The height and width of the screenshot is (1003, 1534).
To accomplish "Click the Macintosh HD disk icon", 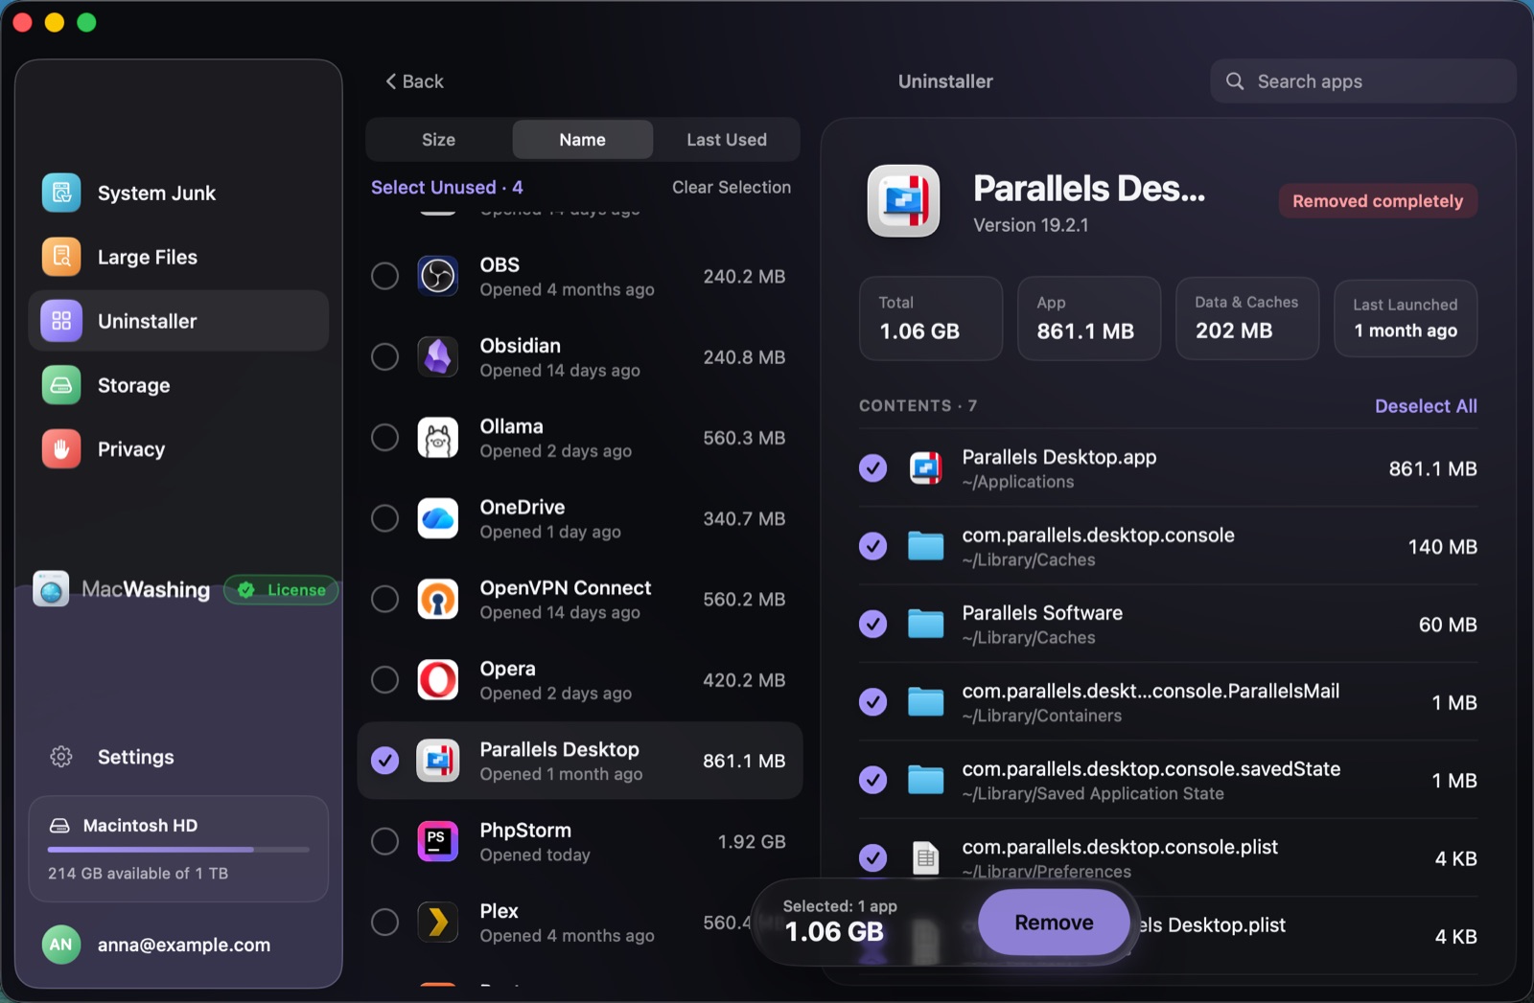I will coord(59,826).
